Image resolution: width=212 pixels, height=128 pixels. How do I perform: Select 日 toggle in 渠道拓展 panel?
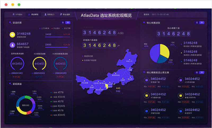63,23
